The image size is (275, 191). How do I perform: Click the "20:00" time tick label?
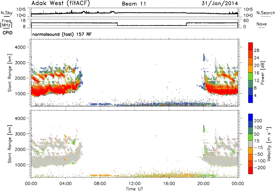pos(203,184)
